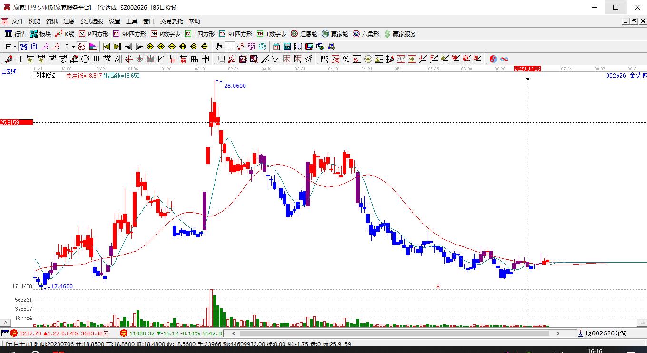Switch to the K线 candlestick chart
Viewport: 647px width, 353px height.
pos(65,34)
